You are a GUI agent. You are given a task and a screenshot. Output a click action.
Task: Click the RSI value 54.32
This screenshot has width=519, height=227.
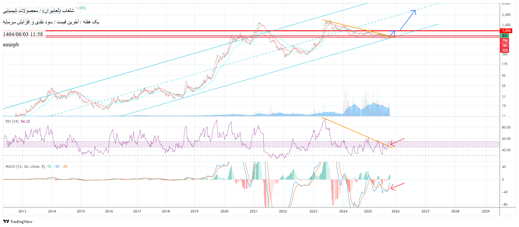(x=25, y=121)
